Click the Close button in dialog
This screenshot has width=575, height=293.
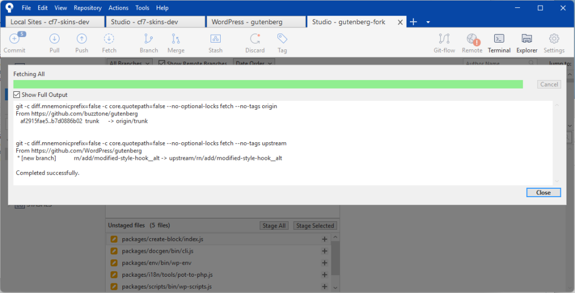click(543, 192)
